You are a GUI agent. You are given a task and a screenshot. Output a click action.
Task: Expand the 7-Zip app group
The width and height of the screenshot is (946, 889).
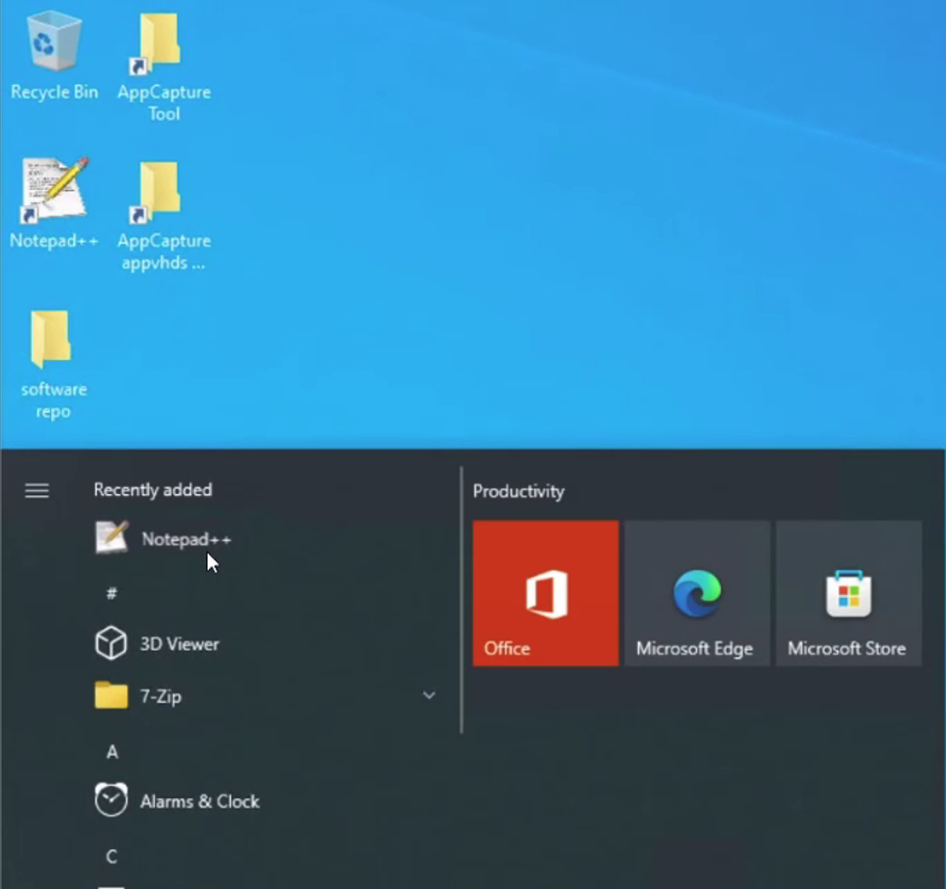pos(429,695)
